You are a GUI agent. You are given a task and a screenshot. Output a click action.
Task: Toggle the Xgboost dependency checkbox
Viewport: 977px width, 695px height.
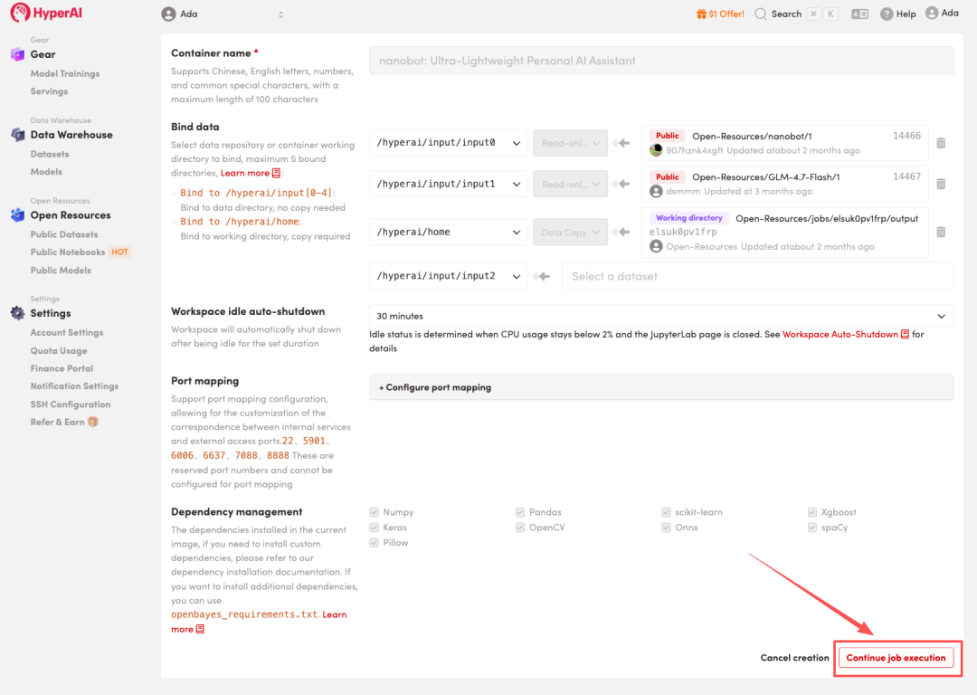click(x=812, y=512)
